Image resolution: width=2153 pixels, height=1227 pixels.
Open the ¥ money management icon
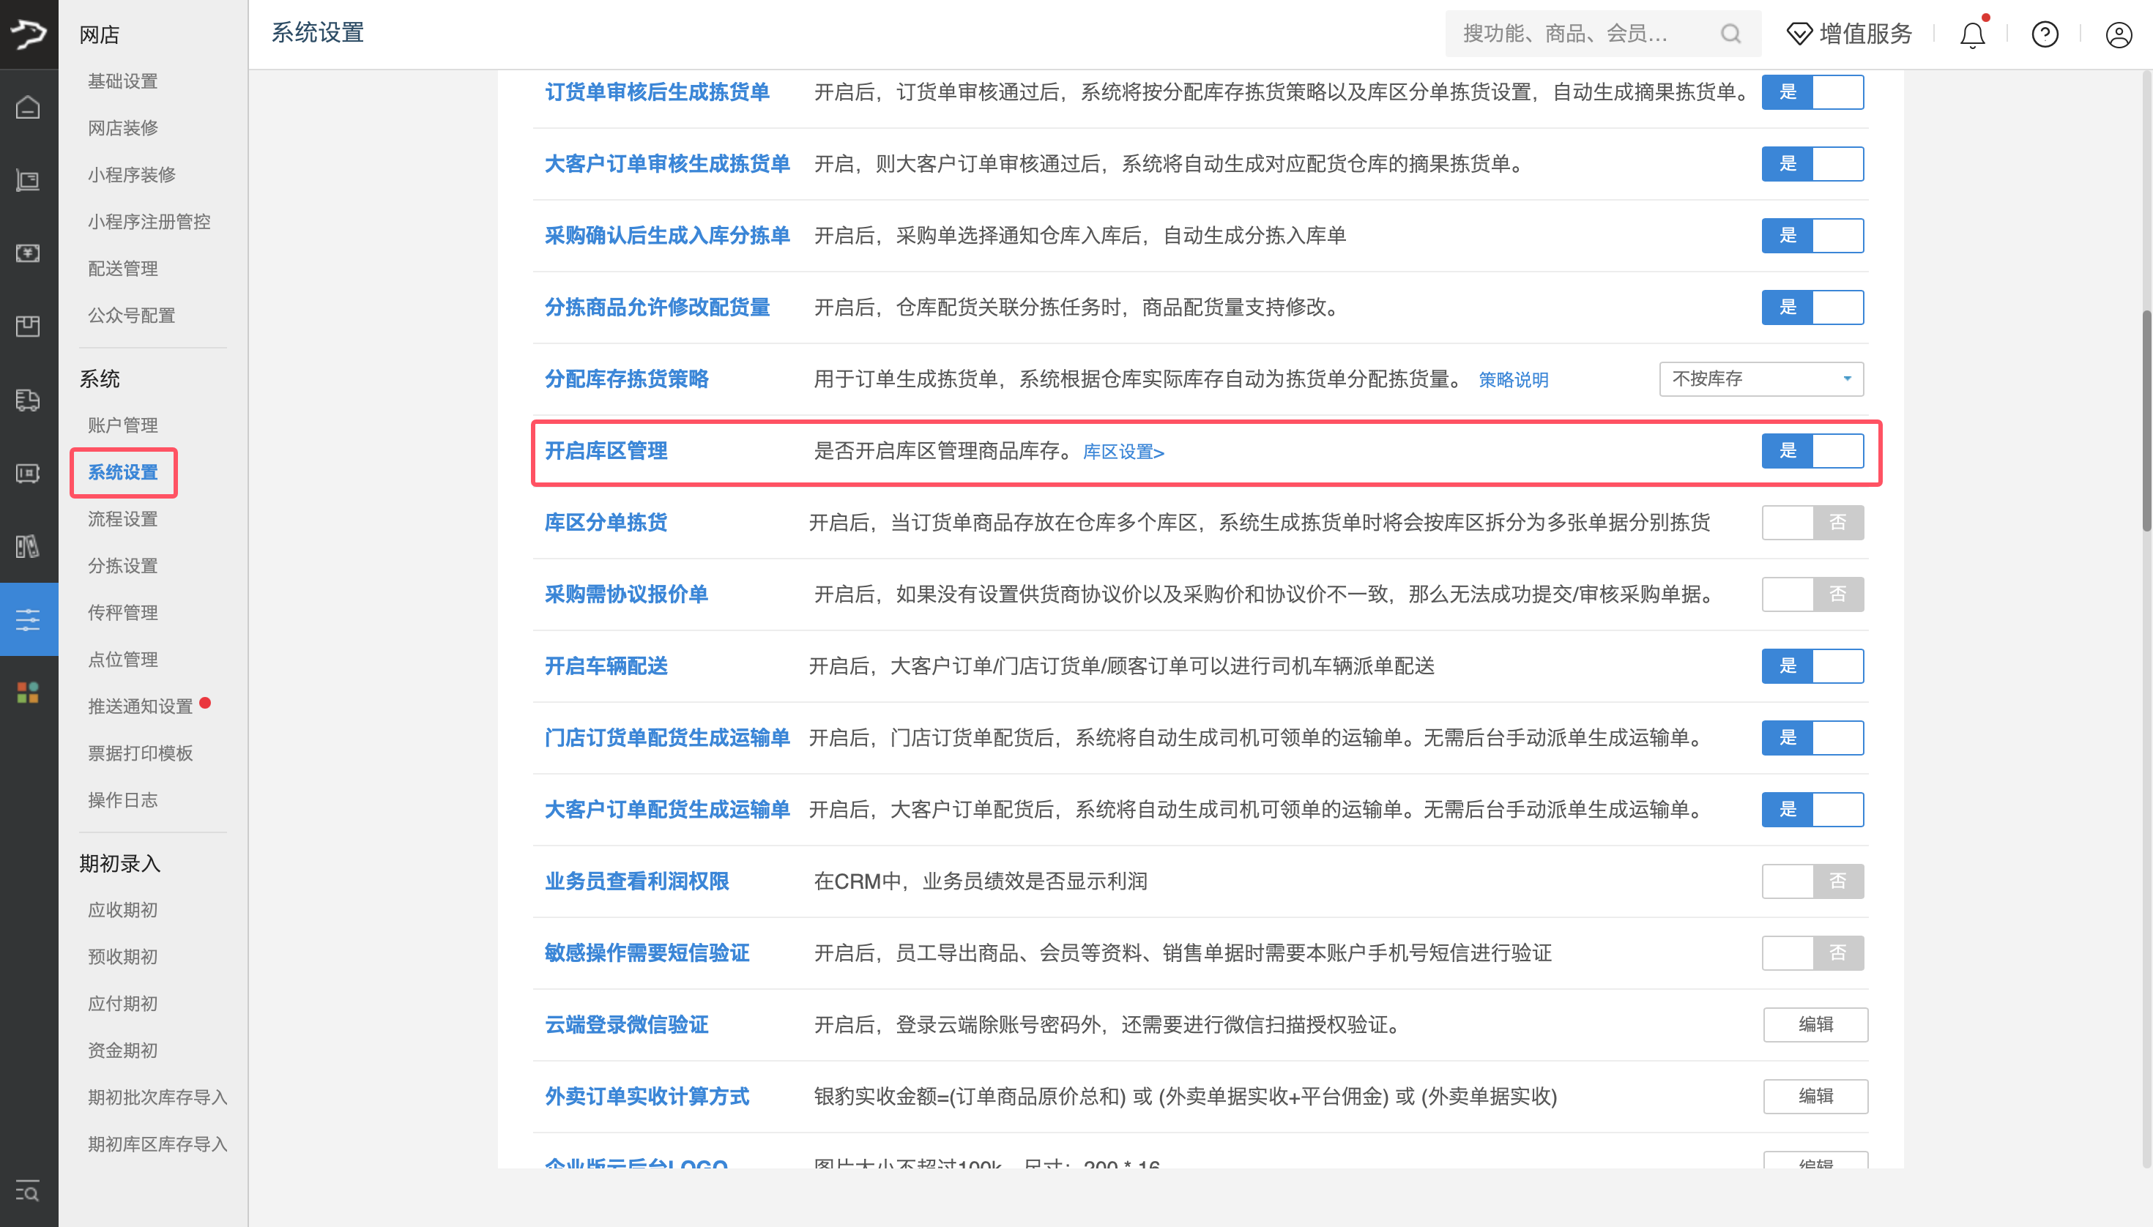coord(29,253)
